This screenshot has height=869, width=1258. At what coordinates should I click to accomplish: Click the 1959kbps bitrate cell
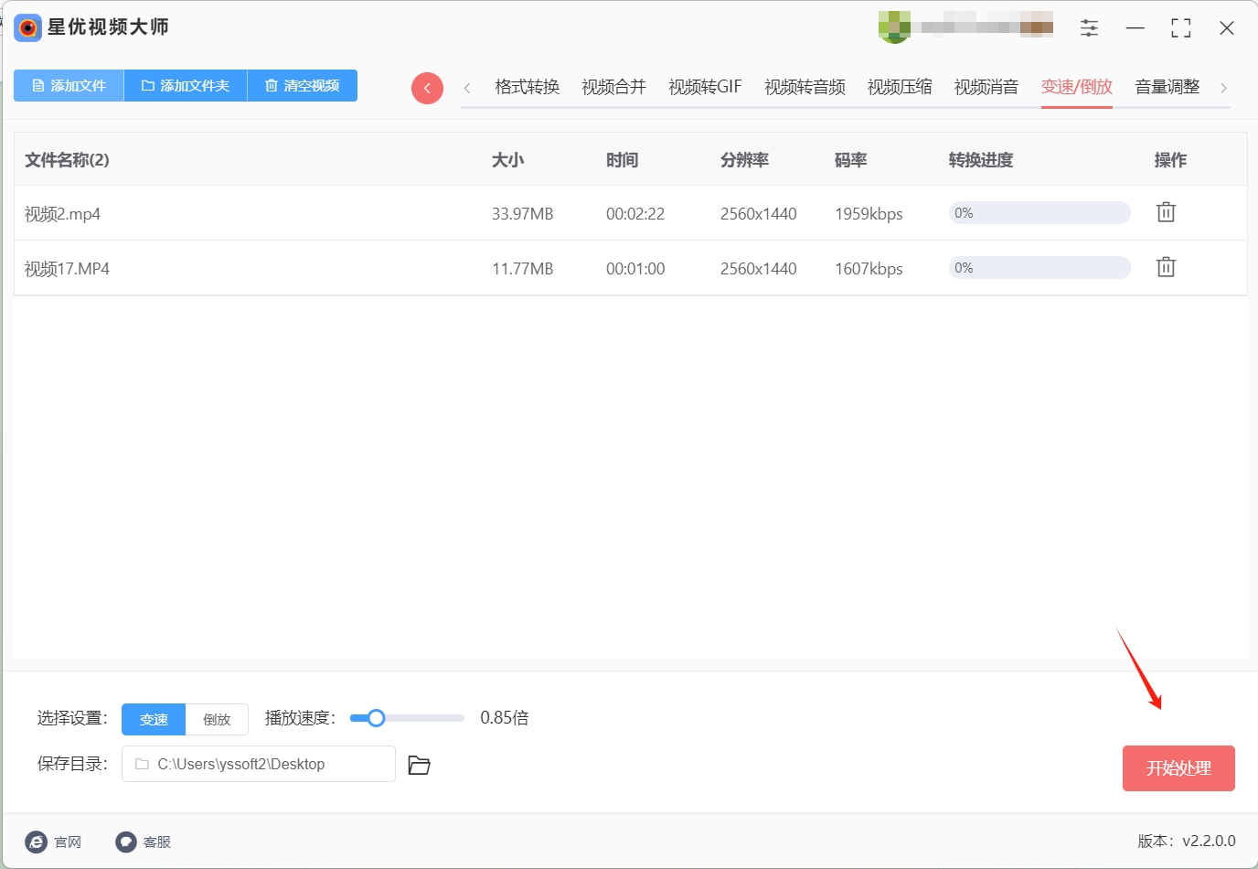coord(869,214)
